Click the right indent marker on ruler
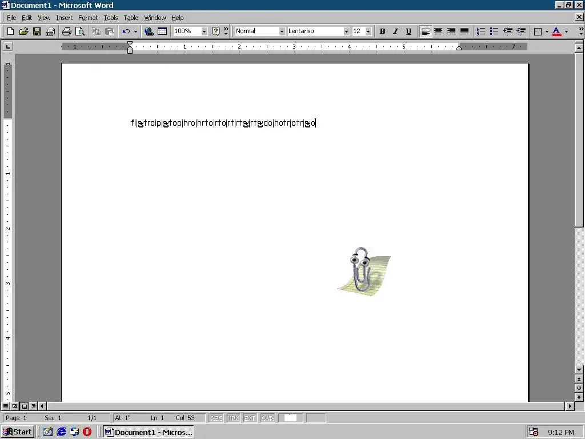585x439 pixels. click(459, 48)
